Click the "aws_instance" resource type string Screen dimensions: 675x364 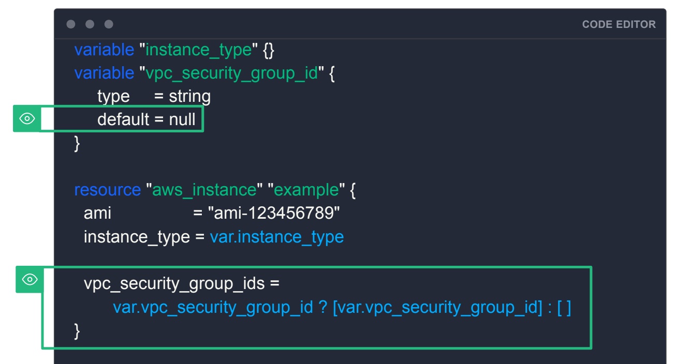[204, 190]
